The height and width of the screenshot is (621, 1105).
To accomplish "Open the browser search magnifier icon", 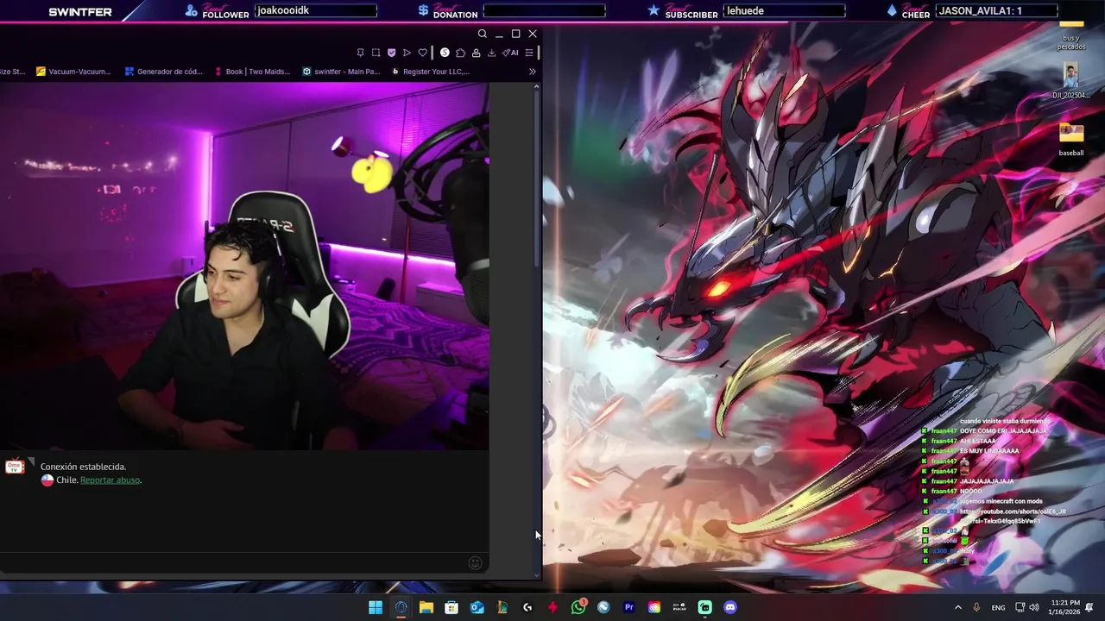I will click(x=483, y=34).
